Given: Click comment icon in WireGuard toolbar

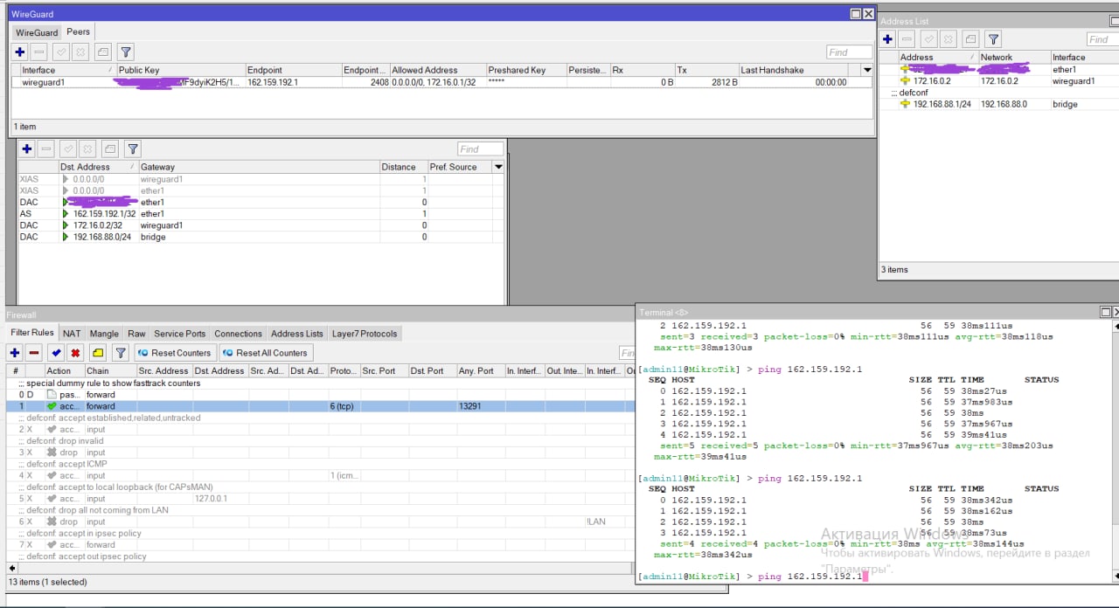Looking at the screenshot, I should click(103, 52).
